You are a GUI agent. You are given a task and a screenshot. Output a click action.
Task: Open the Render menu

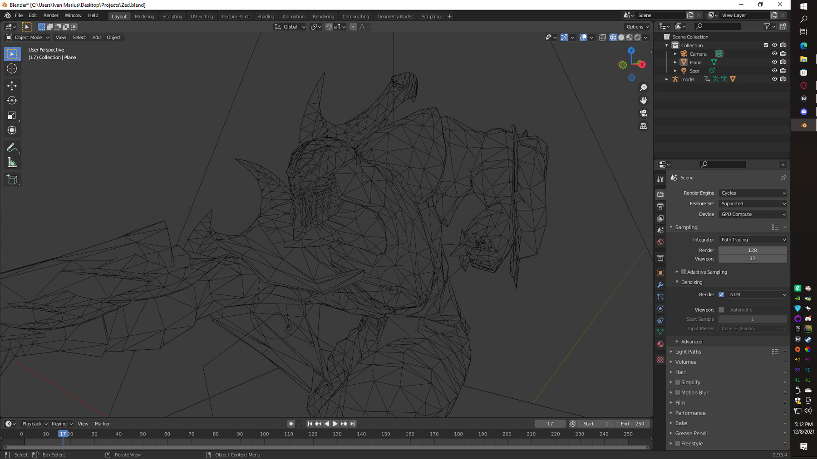click(51, 15)
